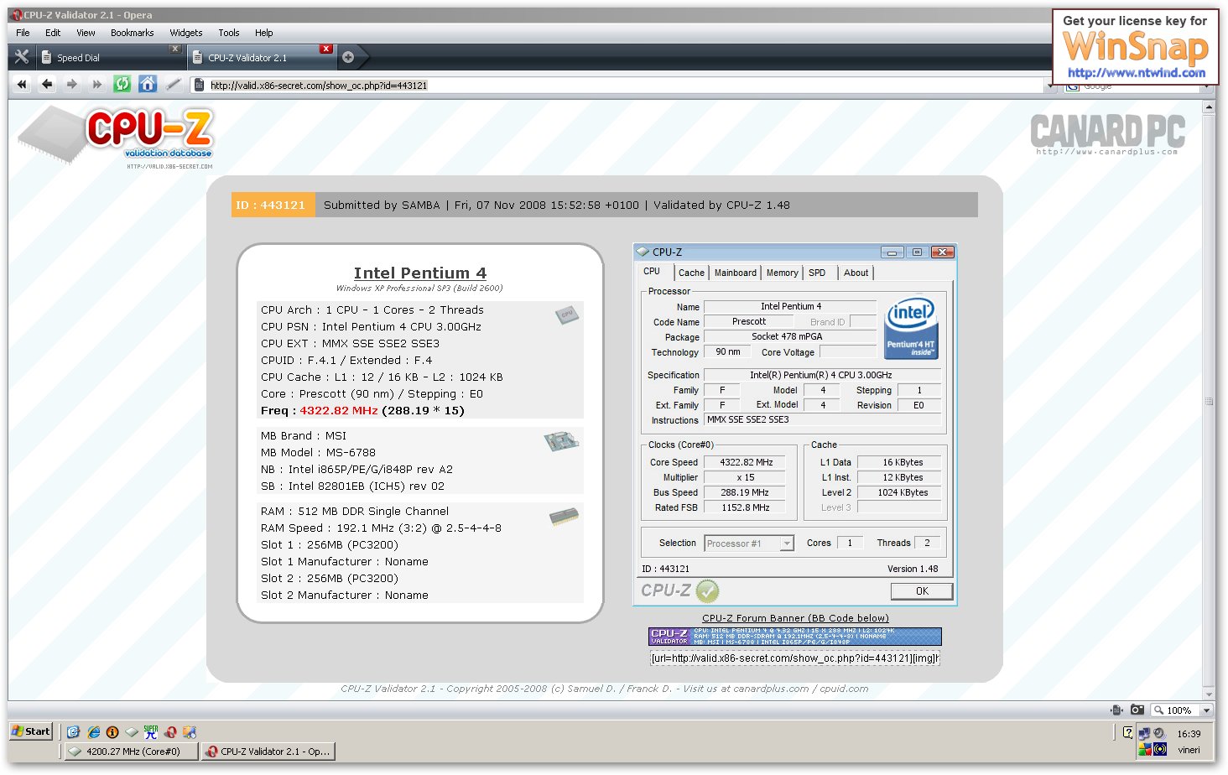Open the View menu
The height and width of the screenshot is (775, 1228).
coord(86,33)
